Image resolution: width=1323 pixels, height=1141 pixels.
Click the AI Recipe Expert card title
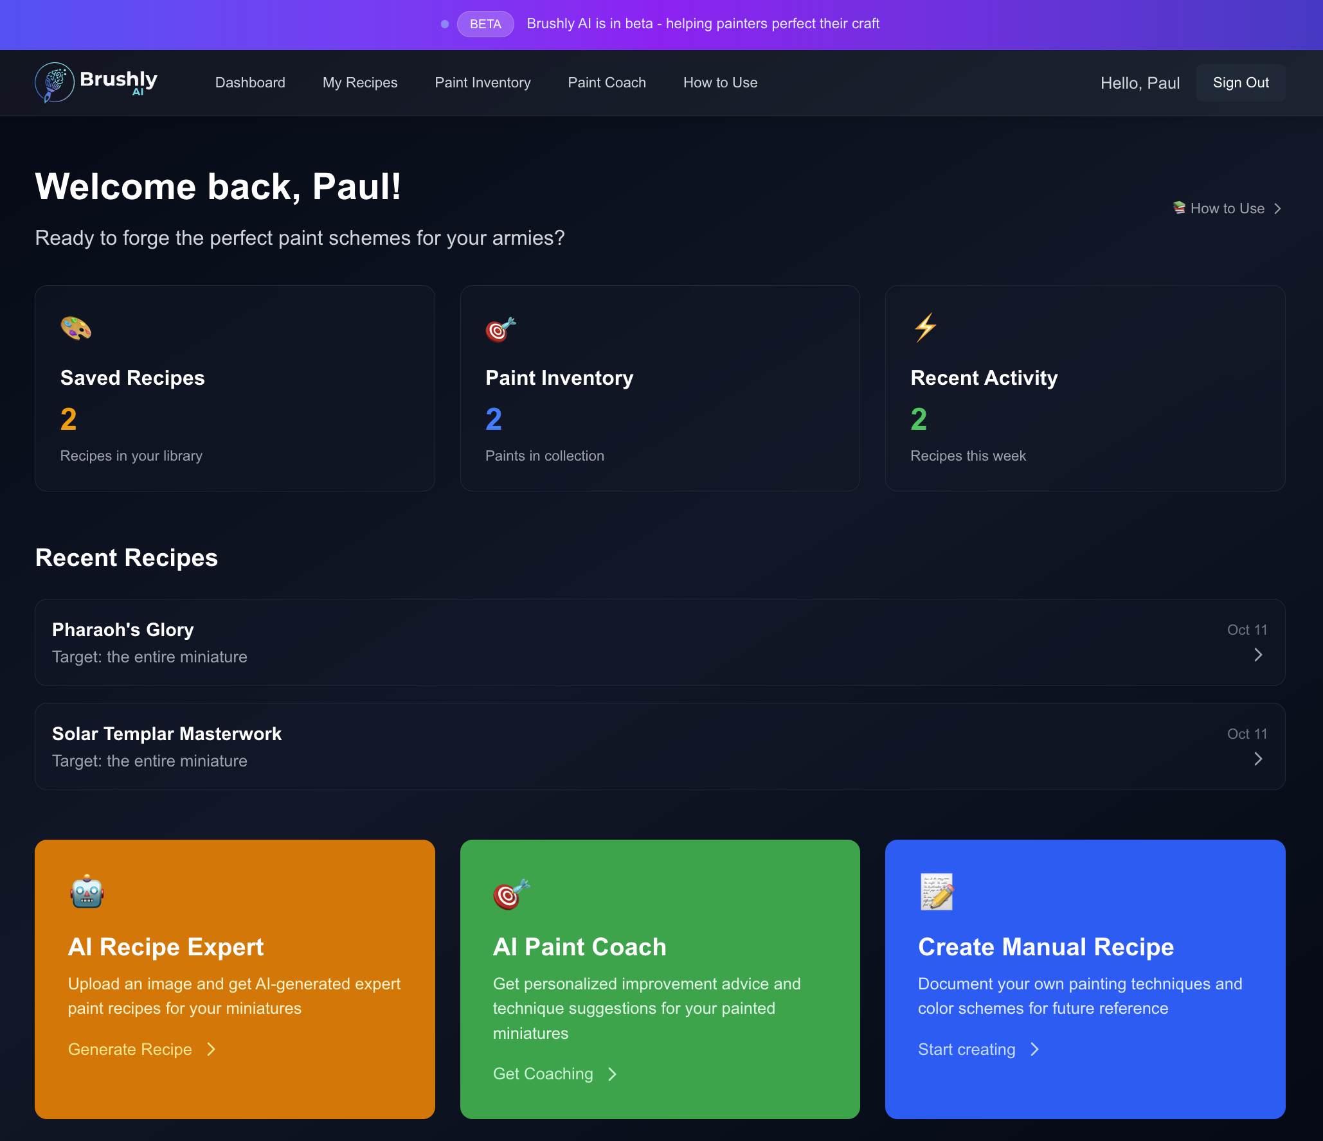pos(166,947)
